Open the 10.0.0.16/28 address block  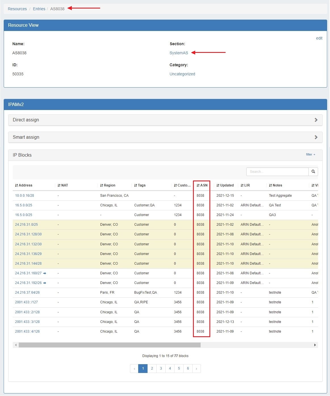[24, 196]
